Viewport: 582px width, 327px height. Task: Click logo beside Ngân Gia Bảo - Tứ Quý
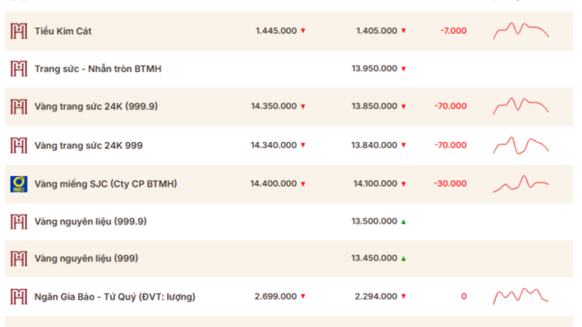tap(18, 296)
